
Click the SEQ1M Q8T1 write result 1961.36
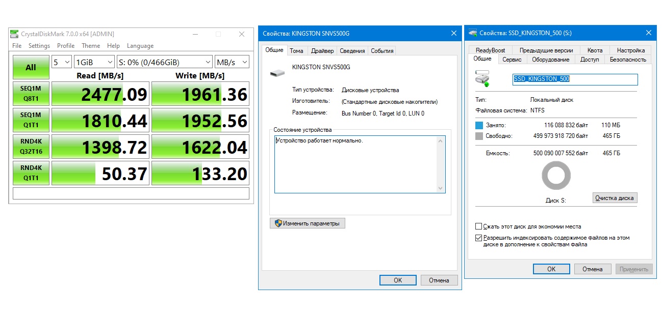200,94
